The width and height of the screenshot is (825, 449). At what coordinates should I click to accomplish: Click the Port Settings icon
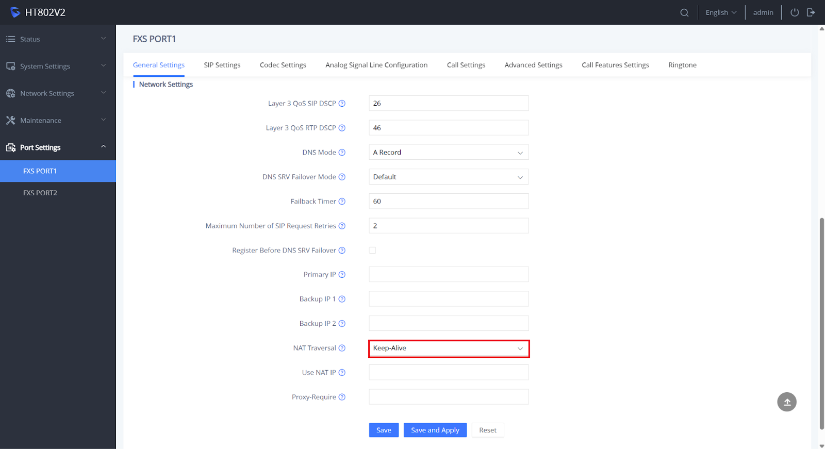[10, 147]
